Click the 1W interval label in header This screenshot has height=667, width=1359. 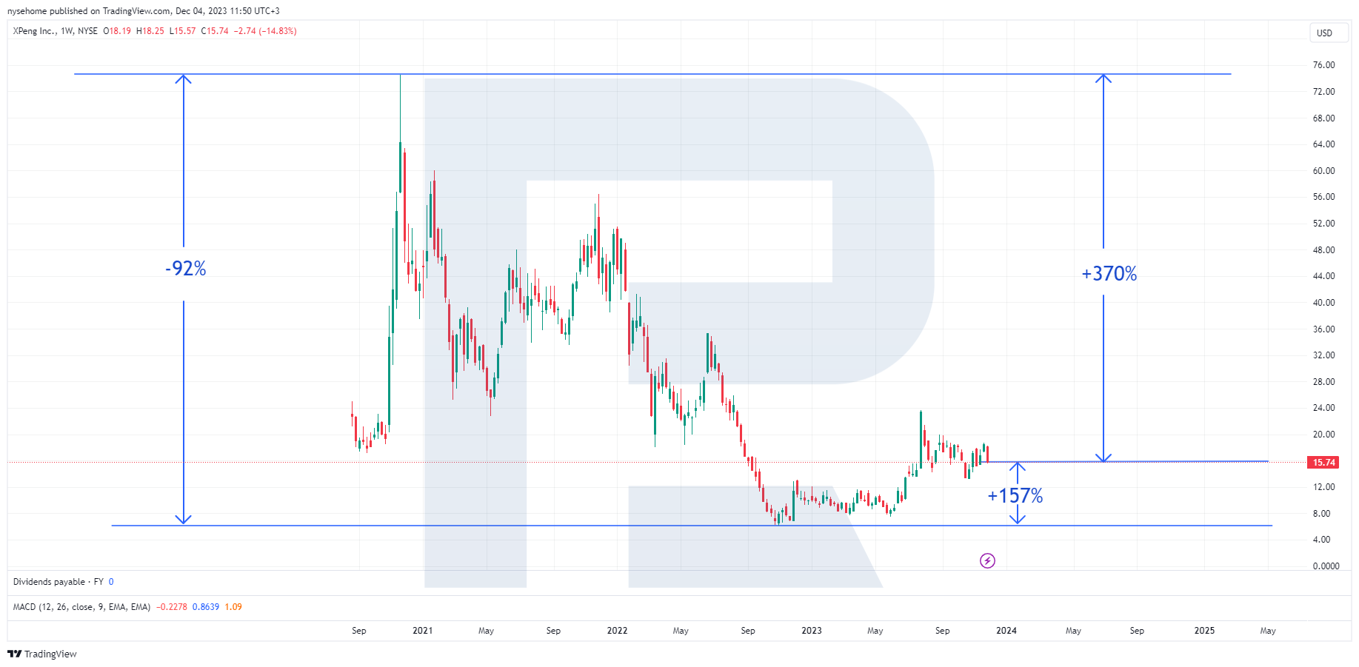click(67, 31)
